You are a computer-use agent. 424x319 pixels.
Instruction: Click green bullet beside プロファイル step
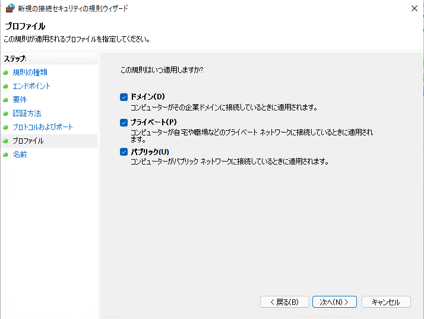click(x=5, y=141)
